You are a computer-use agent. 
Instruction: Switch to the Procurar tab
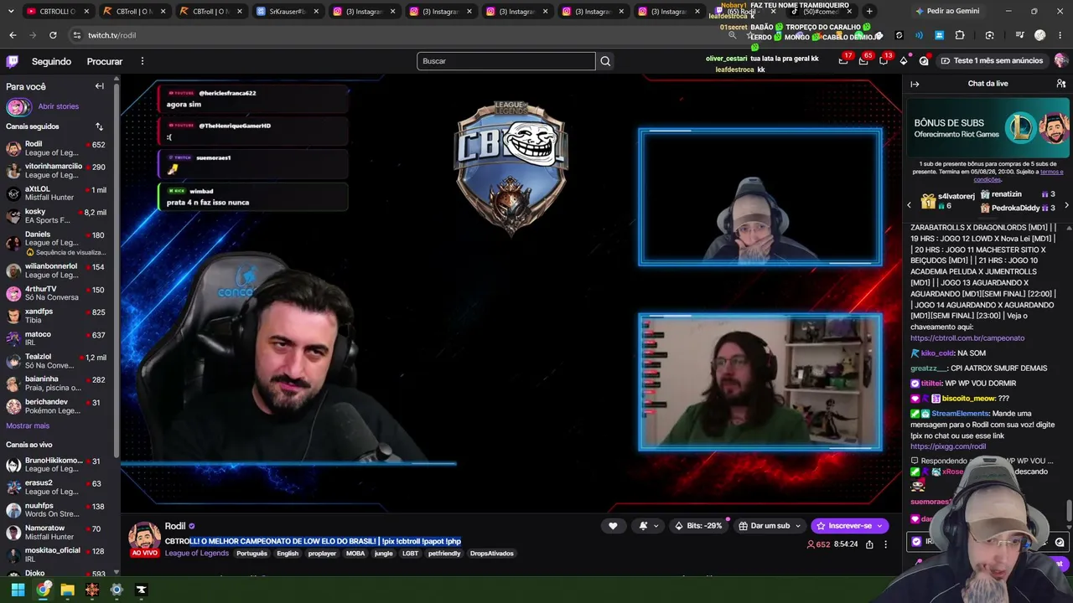tap(105, 61)
